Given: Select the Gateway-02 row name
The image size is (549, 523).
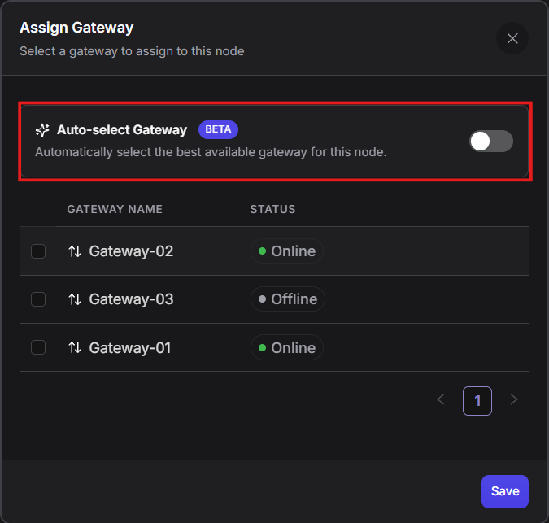Looking at the screenshot, I should 131,251.
